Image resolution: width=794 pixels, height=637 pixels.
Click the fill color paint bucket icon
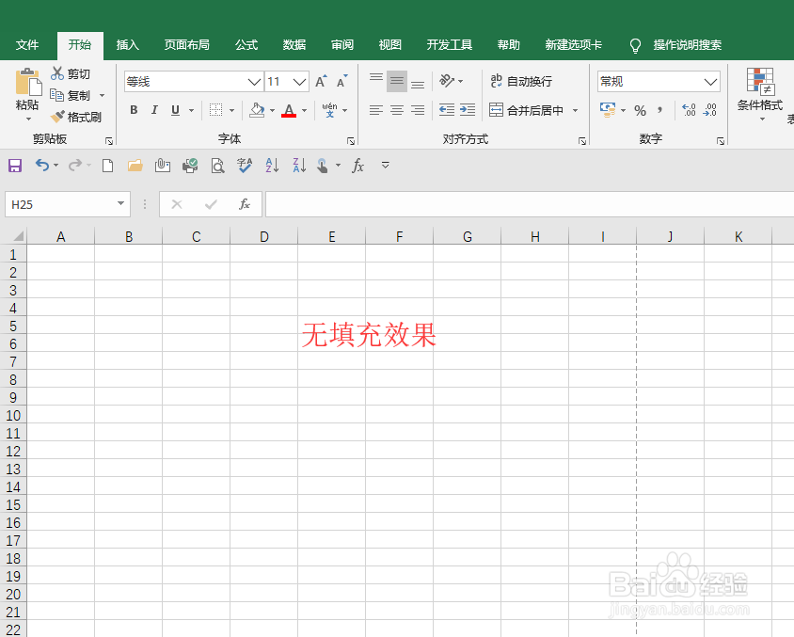click(x=257, y=110)
